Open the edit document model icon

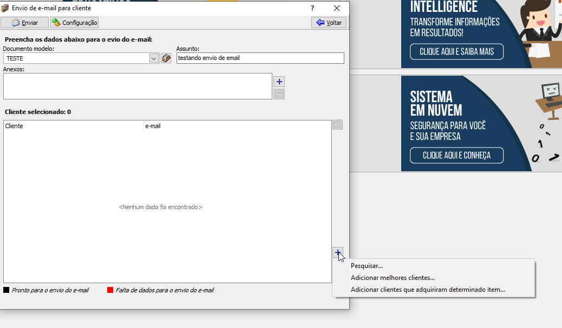166,58
